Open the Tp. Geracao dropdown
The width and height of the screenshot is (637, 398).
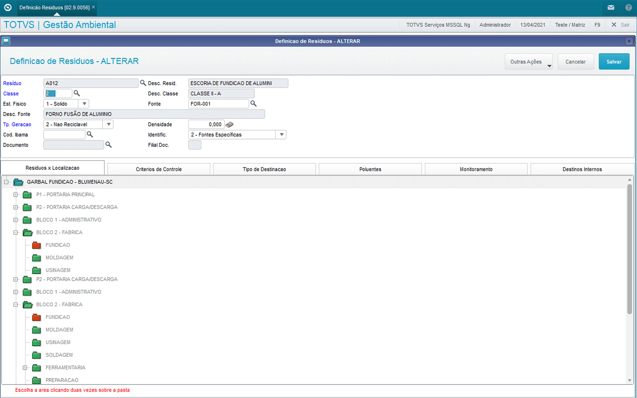click(108, 125)
